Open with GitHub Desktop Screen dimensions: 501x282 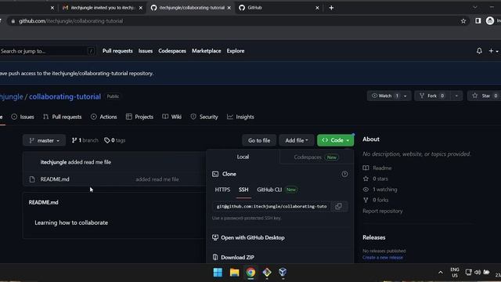click(x=249, y=237)
